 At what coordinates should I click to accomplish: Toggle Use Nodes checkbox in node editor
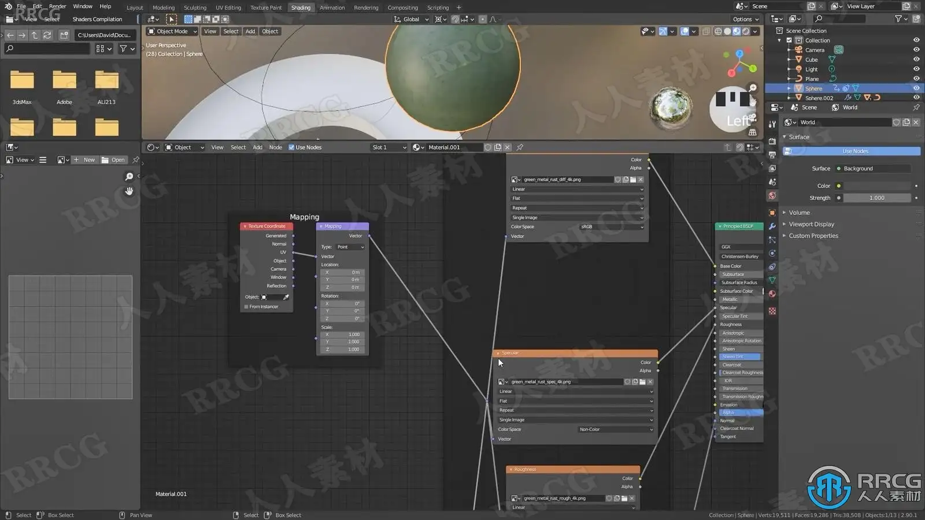[291, 147]
